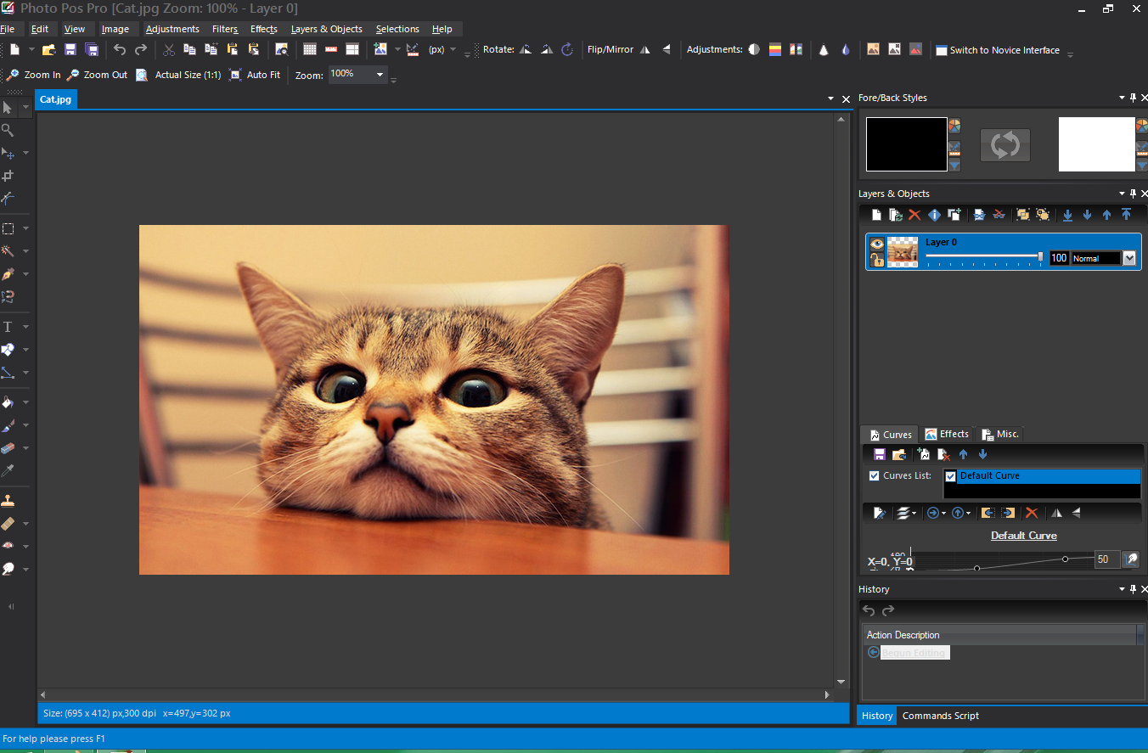Delete the selected layer with the red X
Viewport: 1148px width, 753px height.
tap(914, 214)
